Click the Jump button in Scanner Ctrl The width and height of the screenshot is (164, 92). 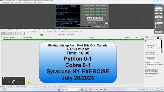click(159, 14)
